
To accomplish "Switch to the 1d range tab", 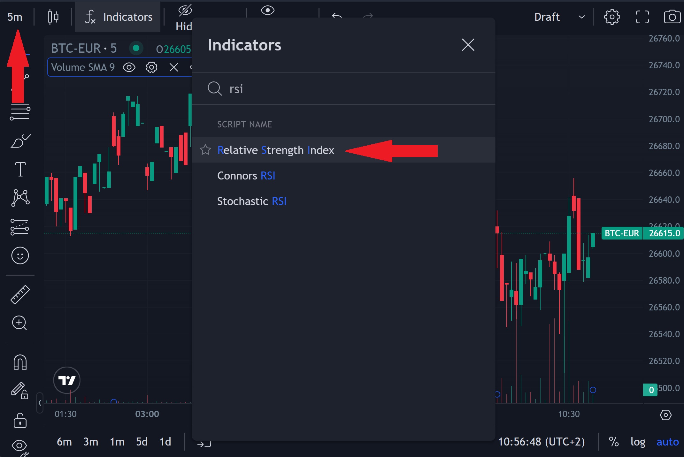I will click(x=165, y=442).
